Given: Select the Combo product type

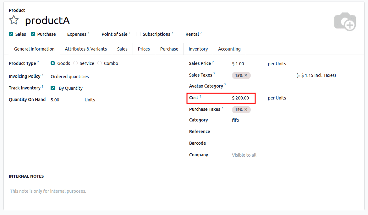Looking at the screenshot, I should coord(100,63).
